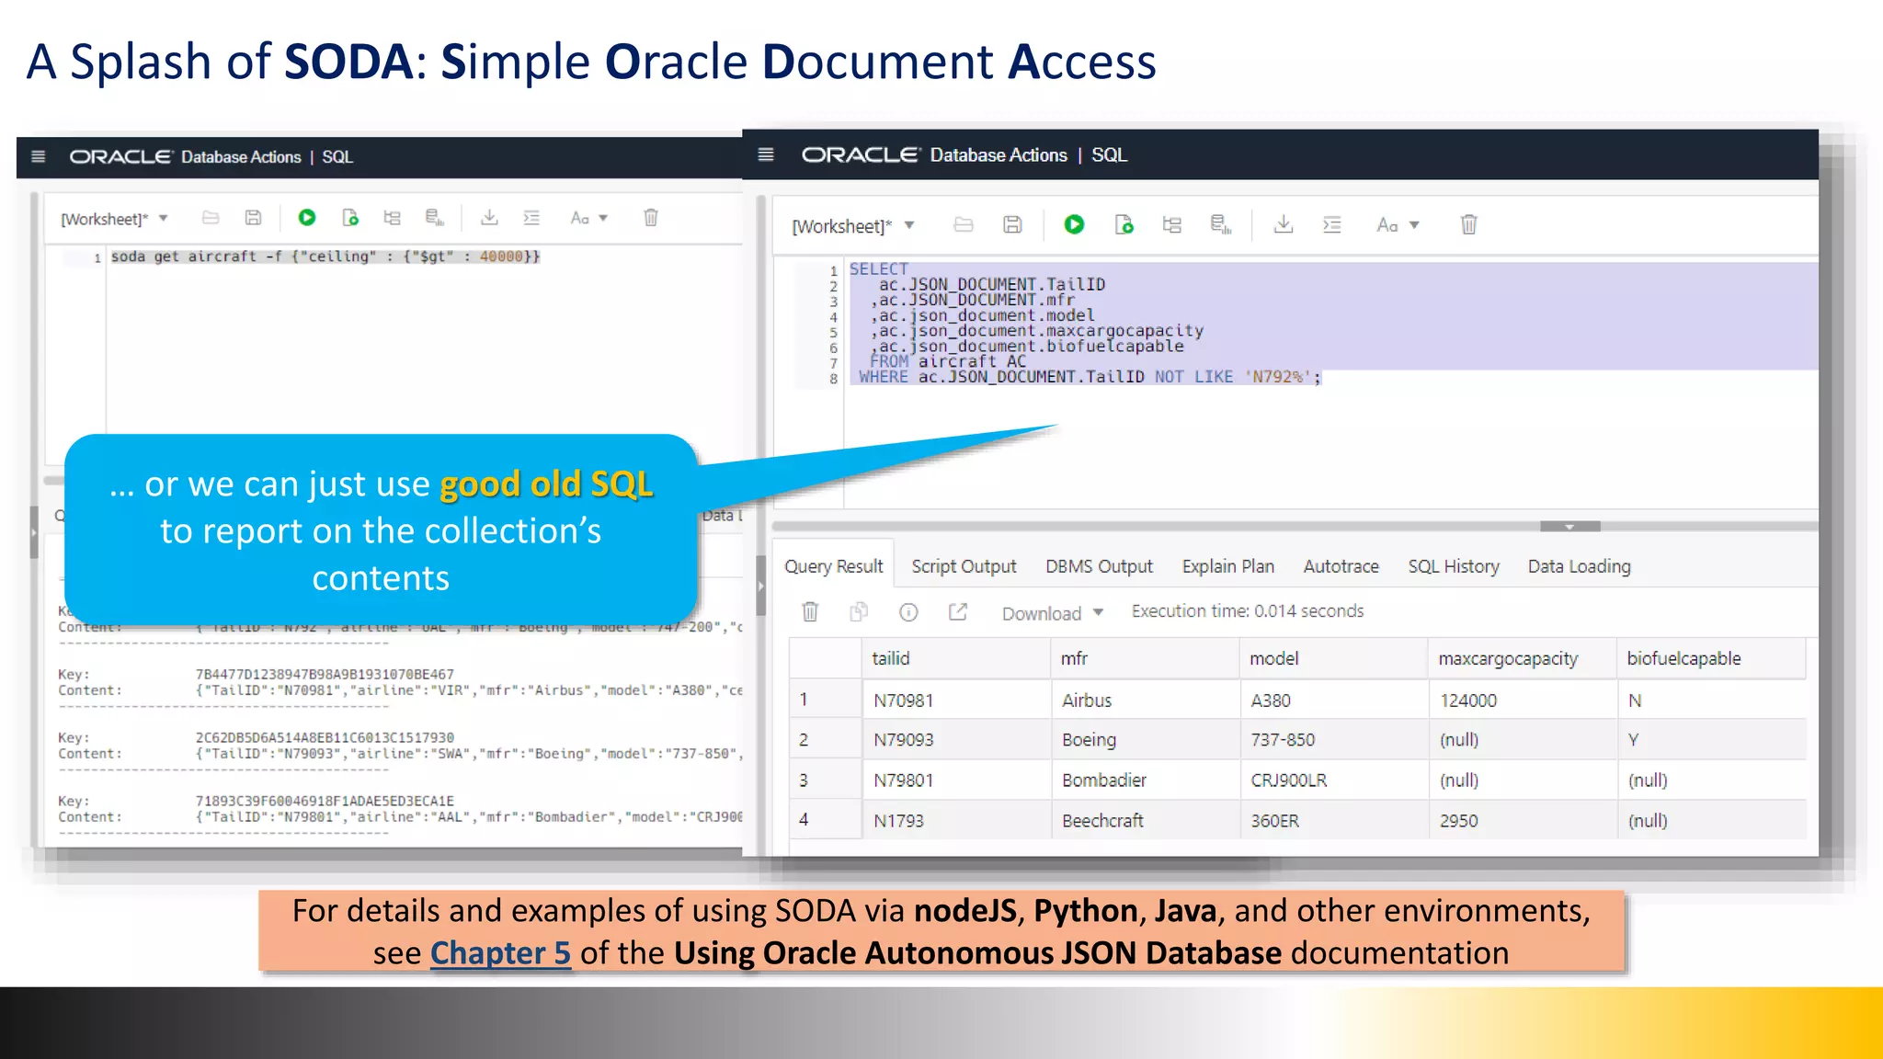Click Explain Plan icon in right toolbar
This screenshot has height=1059, width=1883.
(1172, 224)
